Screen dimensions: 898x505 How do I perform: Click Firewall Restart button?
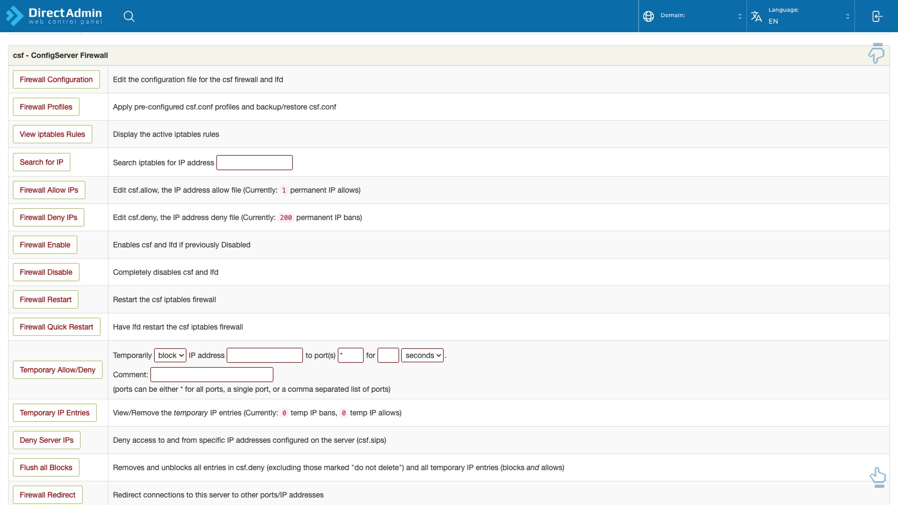tap(46, 299)
